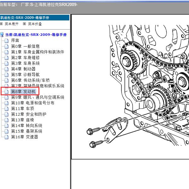Click the page icon next to 第13章
Viewport: 189px width, 189px height.
coord(7,120)
